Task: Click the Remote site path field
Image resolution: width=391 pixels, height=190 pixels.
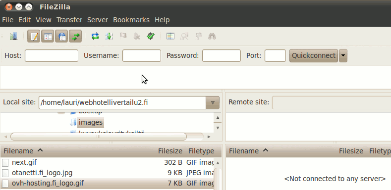Action: (332, 102)
